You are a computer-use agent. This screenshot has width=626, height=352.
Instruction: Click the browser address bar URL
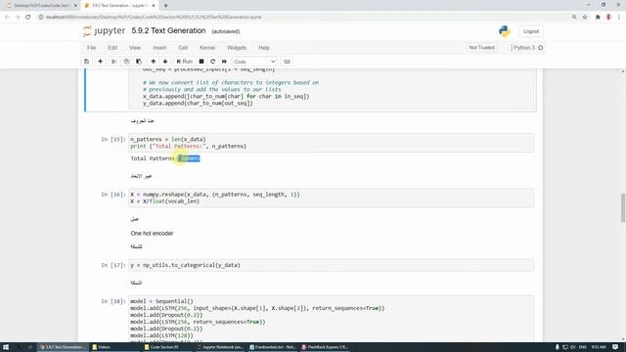click(154, 17)
